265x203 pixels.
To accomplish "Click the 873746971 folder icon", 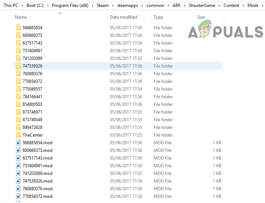I will (18, 112).
